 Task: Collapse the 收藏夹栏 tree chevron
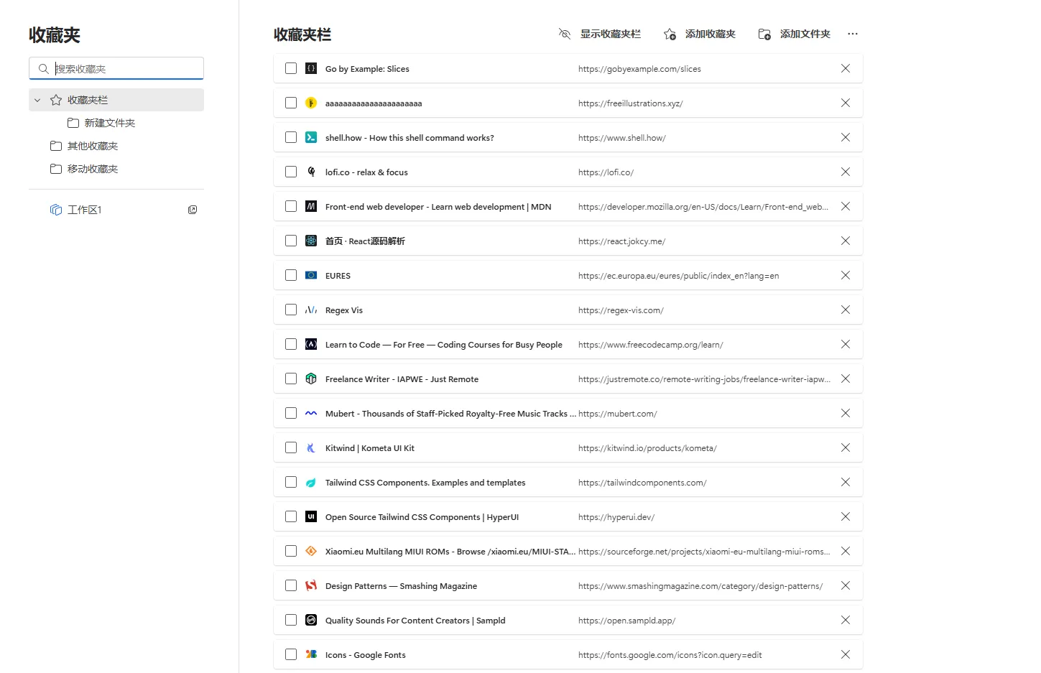coord(37,100)
